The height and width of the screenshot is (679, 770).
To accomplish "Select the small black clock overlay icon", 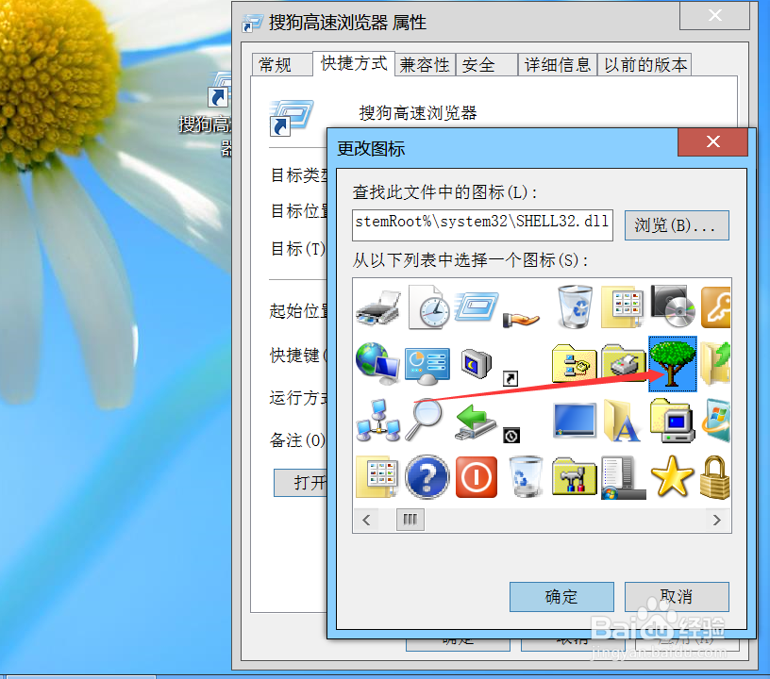I will (x=511, y=435).
